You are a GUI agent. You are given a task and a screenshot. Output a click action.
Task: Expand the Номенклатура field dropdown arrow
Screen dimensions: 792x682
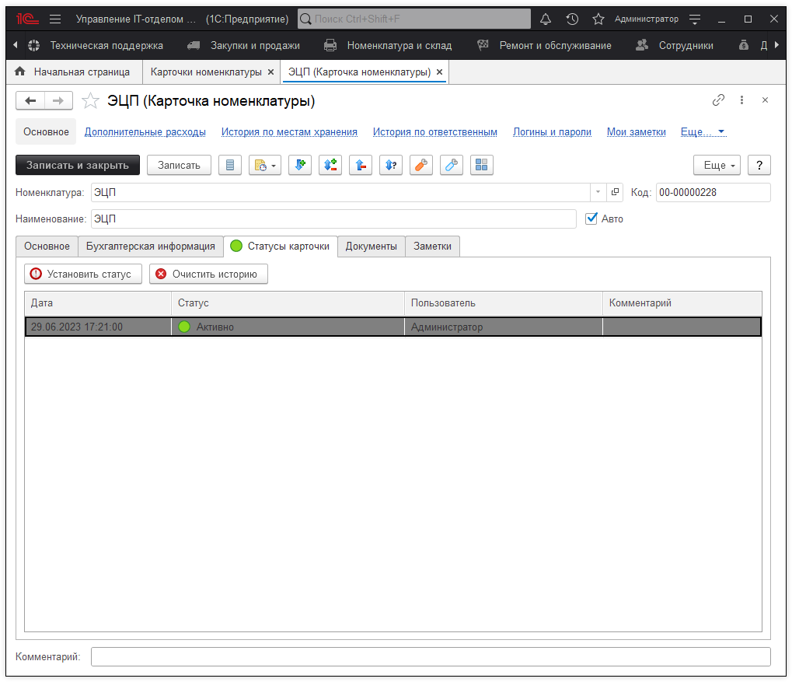pyautogui.click(x=598, y=192)
